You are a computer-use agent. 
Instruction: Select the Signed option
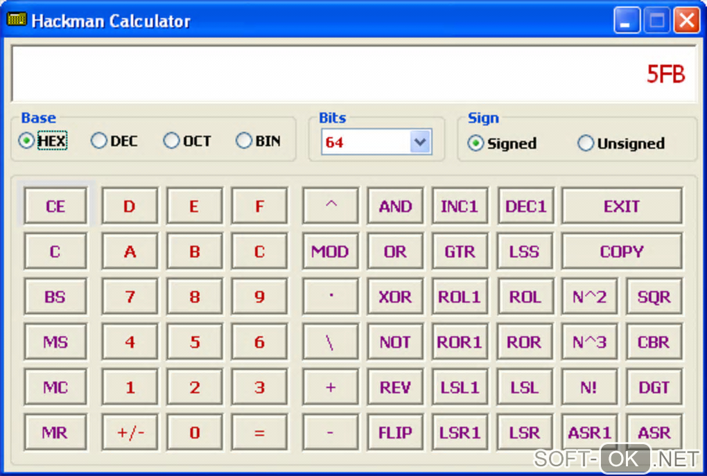click(502, 143)
